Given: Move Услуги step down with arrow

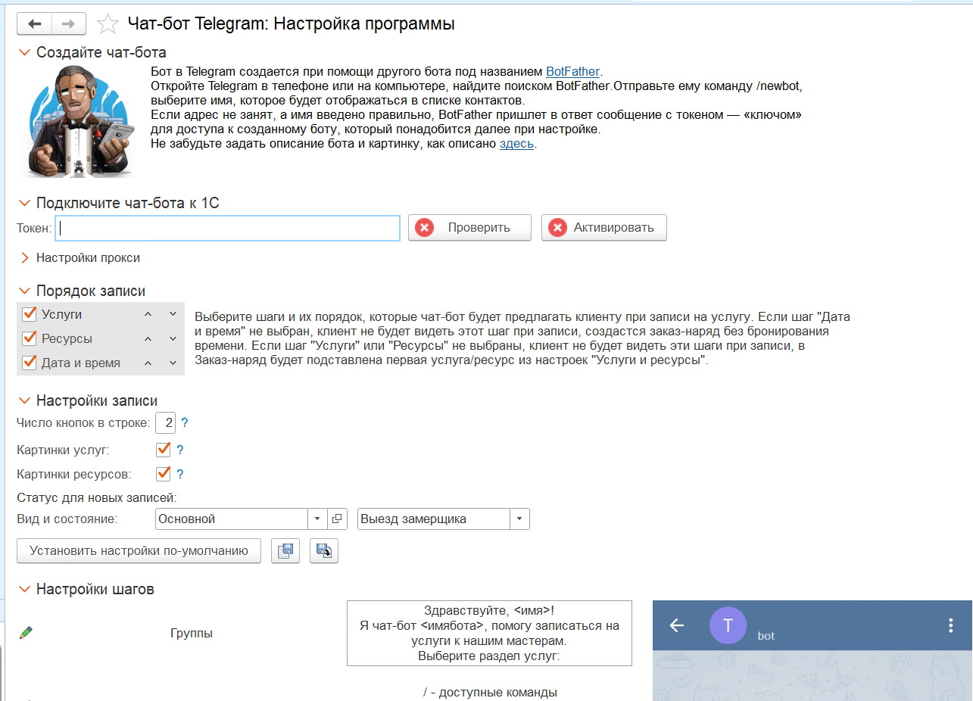Looking at the screenshot, I should [173, 314].
